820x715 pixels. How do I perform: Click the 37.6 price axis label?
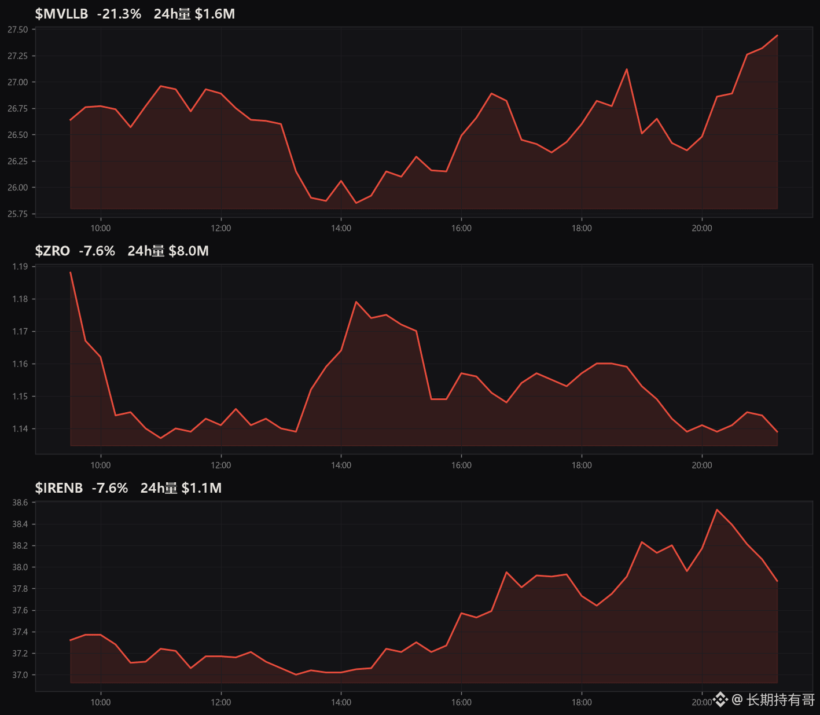point(20,611)
